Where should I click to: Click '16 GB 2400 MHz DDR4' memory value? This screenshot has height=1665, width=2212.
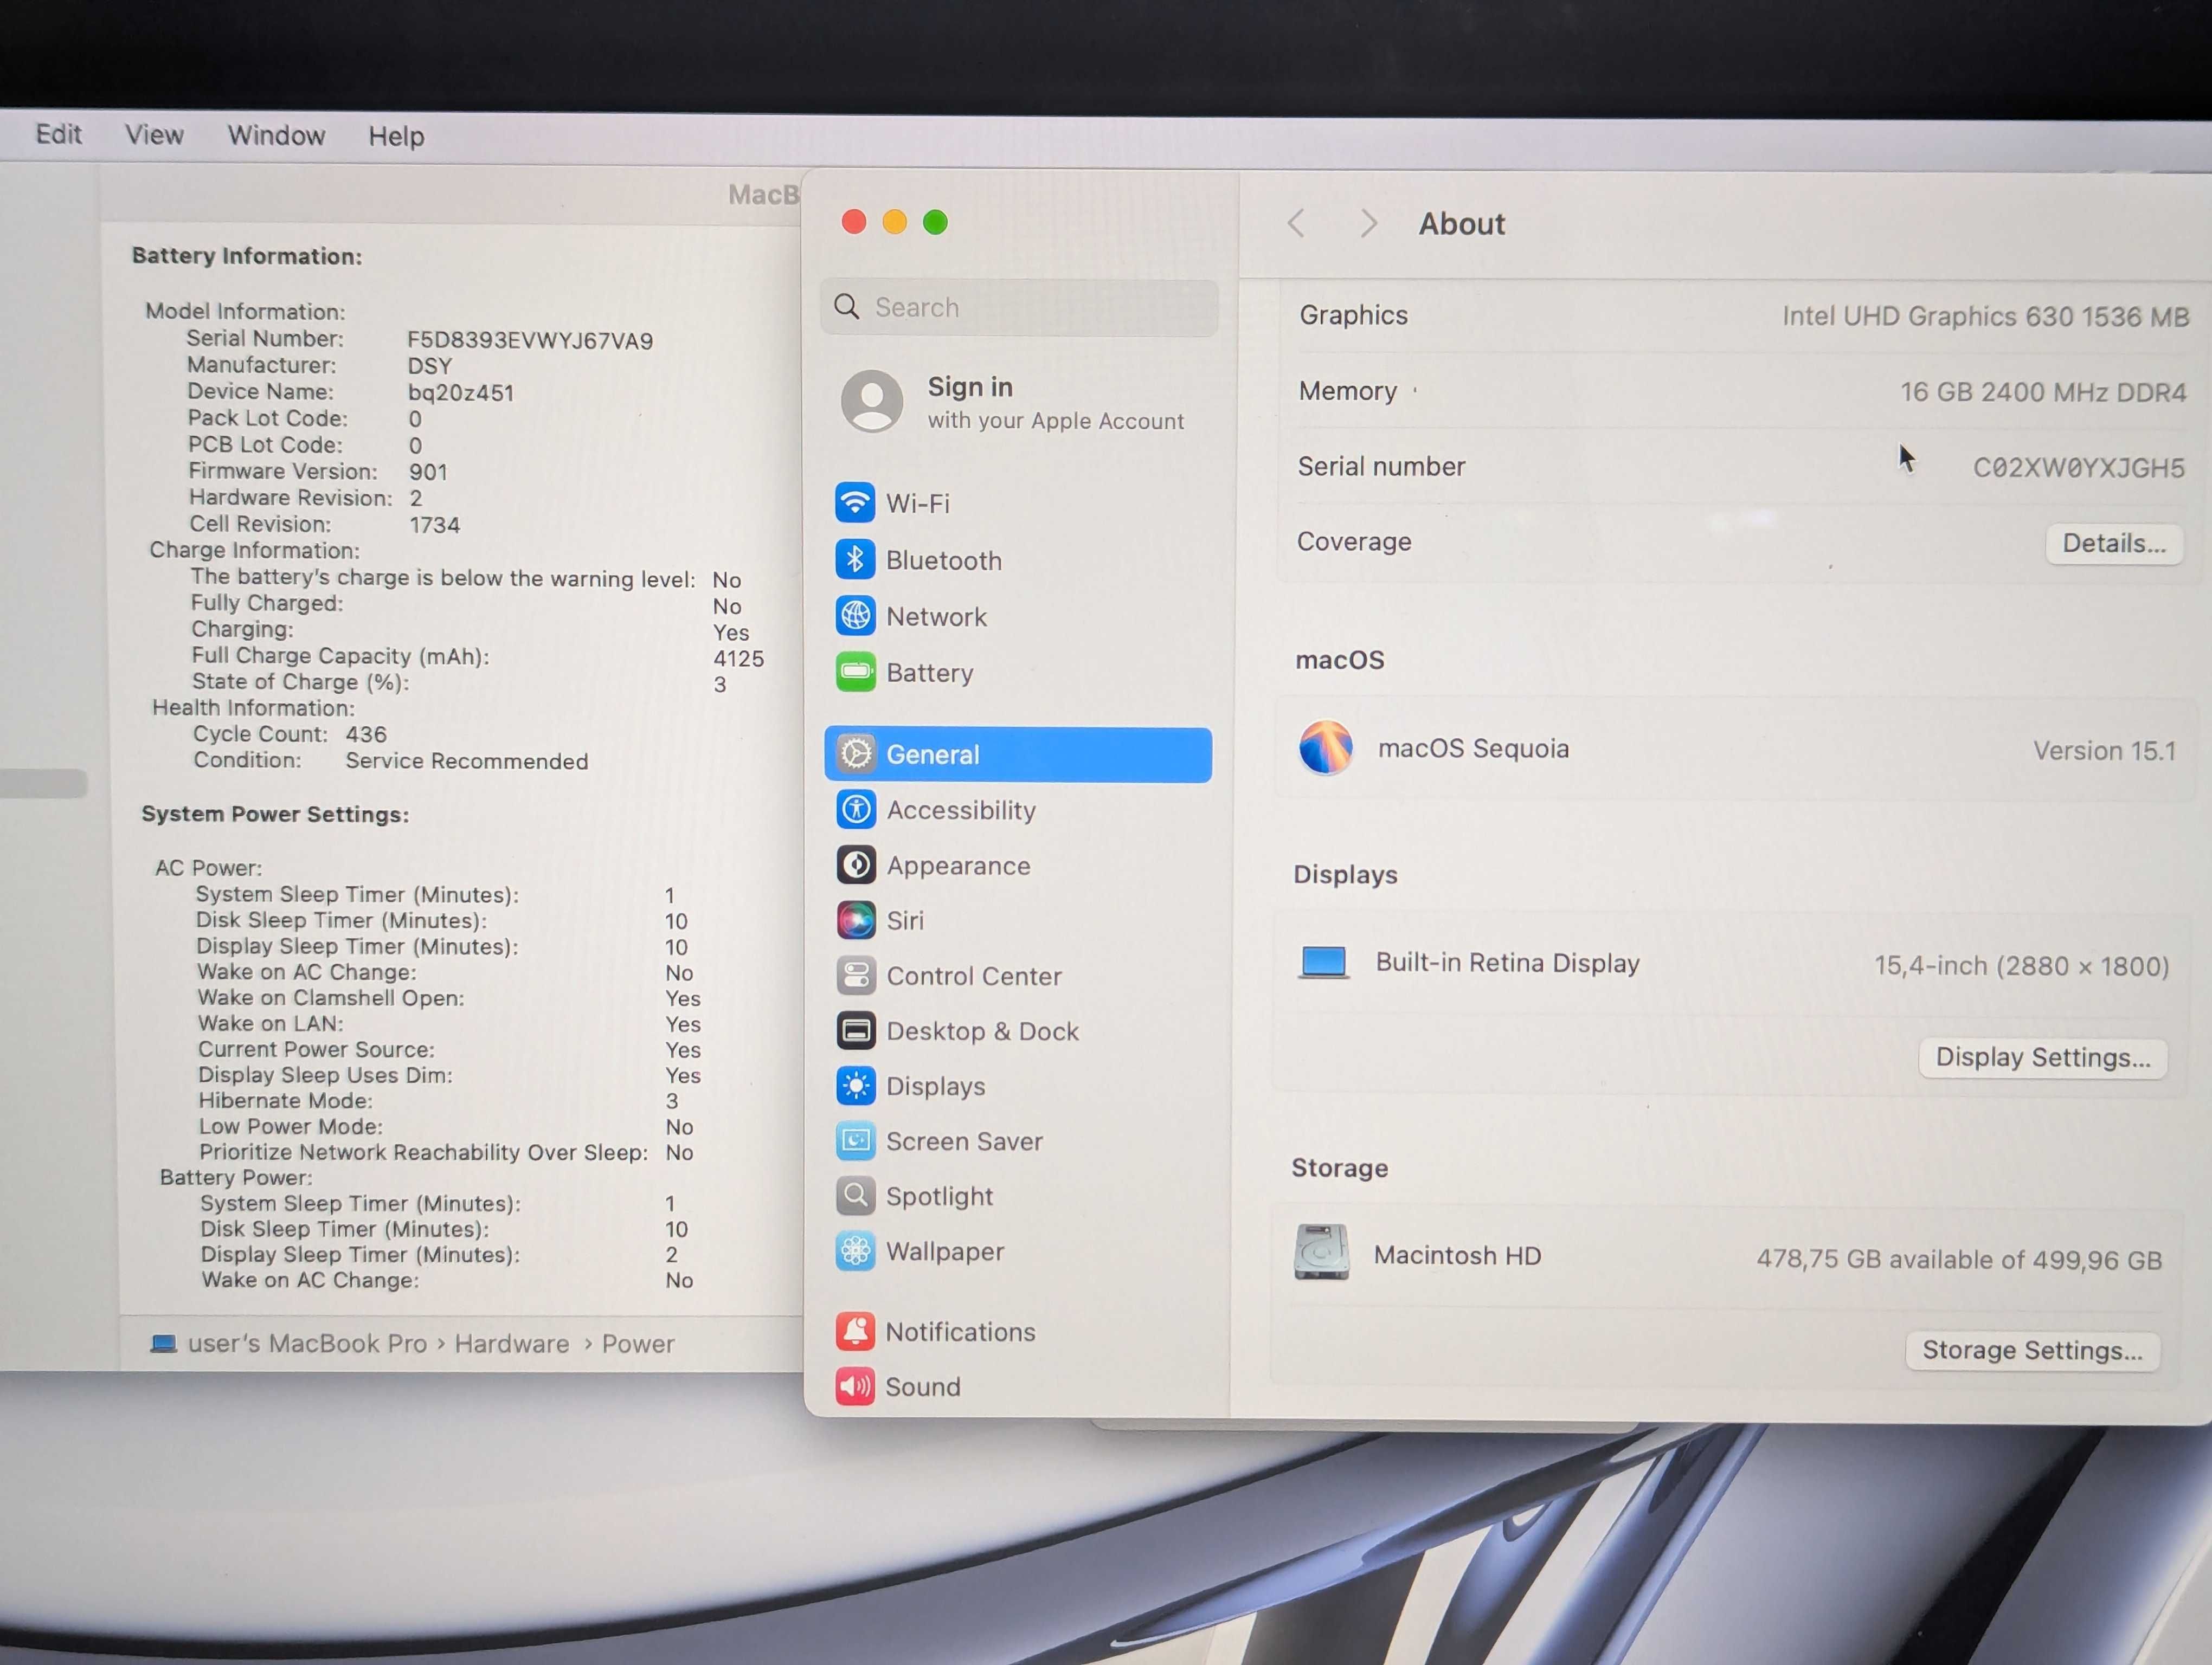(2043, 392)
